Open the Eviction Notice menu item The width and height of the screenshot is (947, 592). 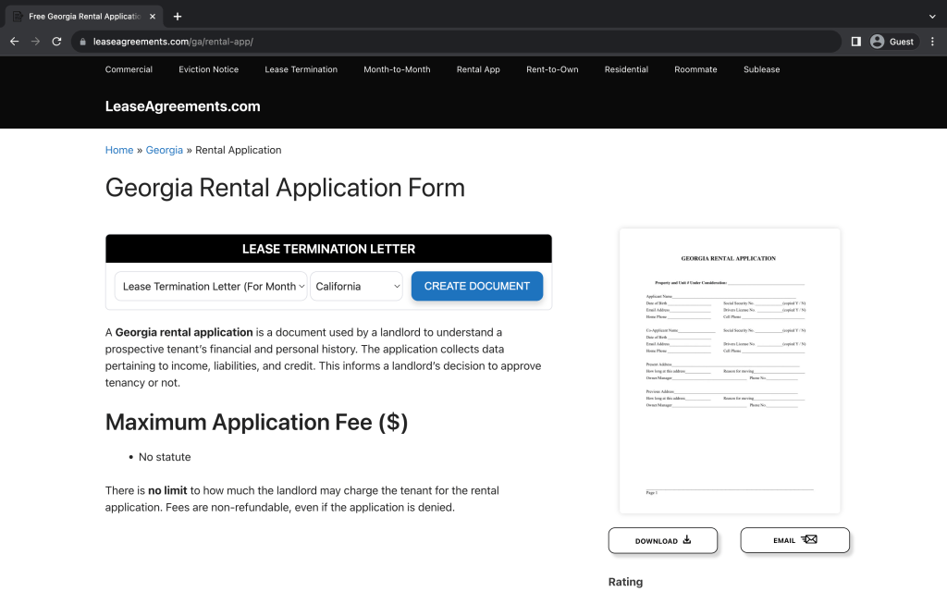[x=208, y=69]
